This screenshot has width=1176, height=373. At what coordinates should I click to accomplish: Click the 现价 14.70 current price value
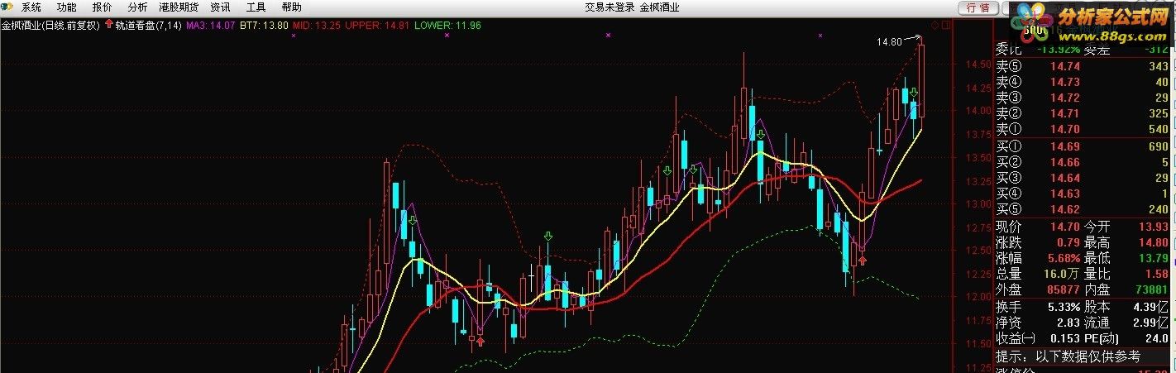[1065, 227]
